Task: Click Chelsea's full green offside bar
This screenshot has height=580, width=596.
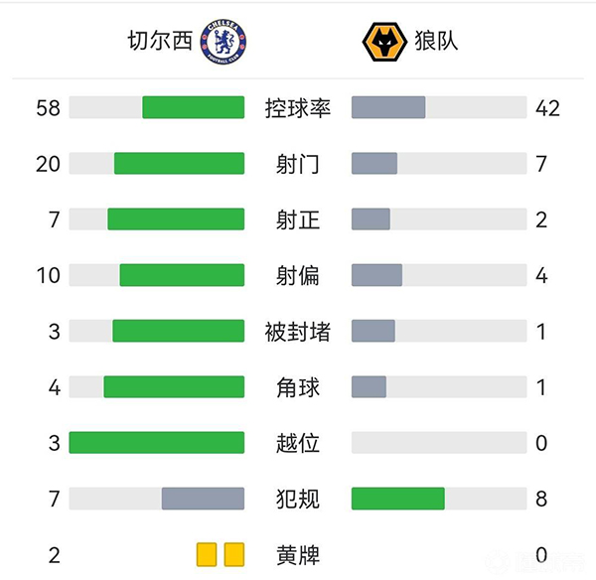Action: click(156, 443)
